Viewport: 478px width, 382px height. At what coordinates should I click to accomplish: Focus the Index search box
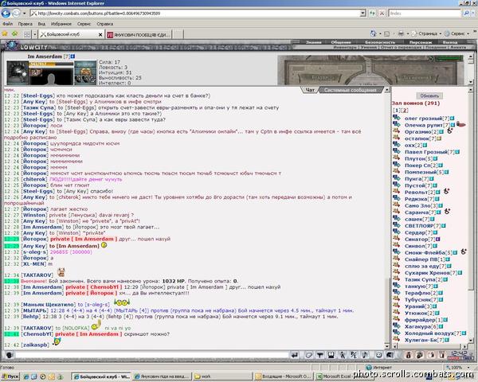(x=425, y=14)
